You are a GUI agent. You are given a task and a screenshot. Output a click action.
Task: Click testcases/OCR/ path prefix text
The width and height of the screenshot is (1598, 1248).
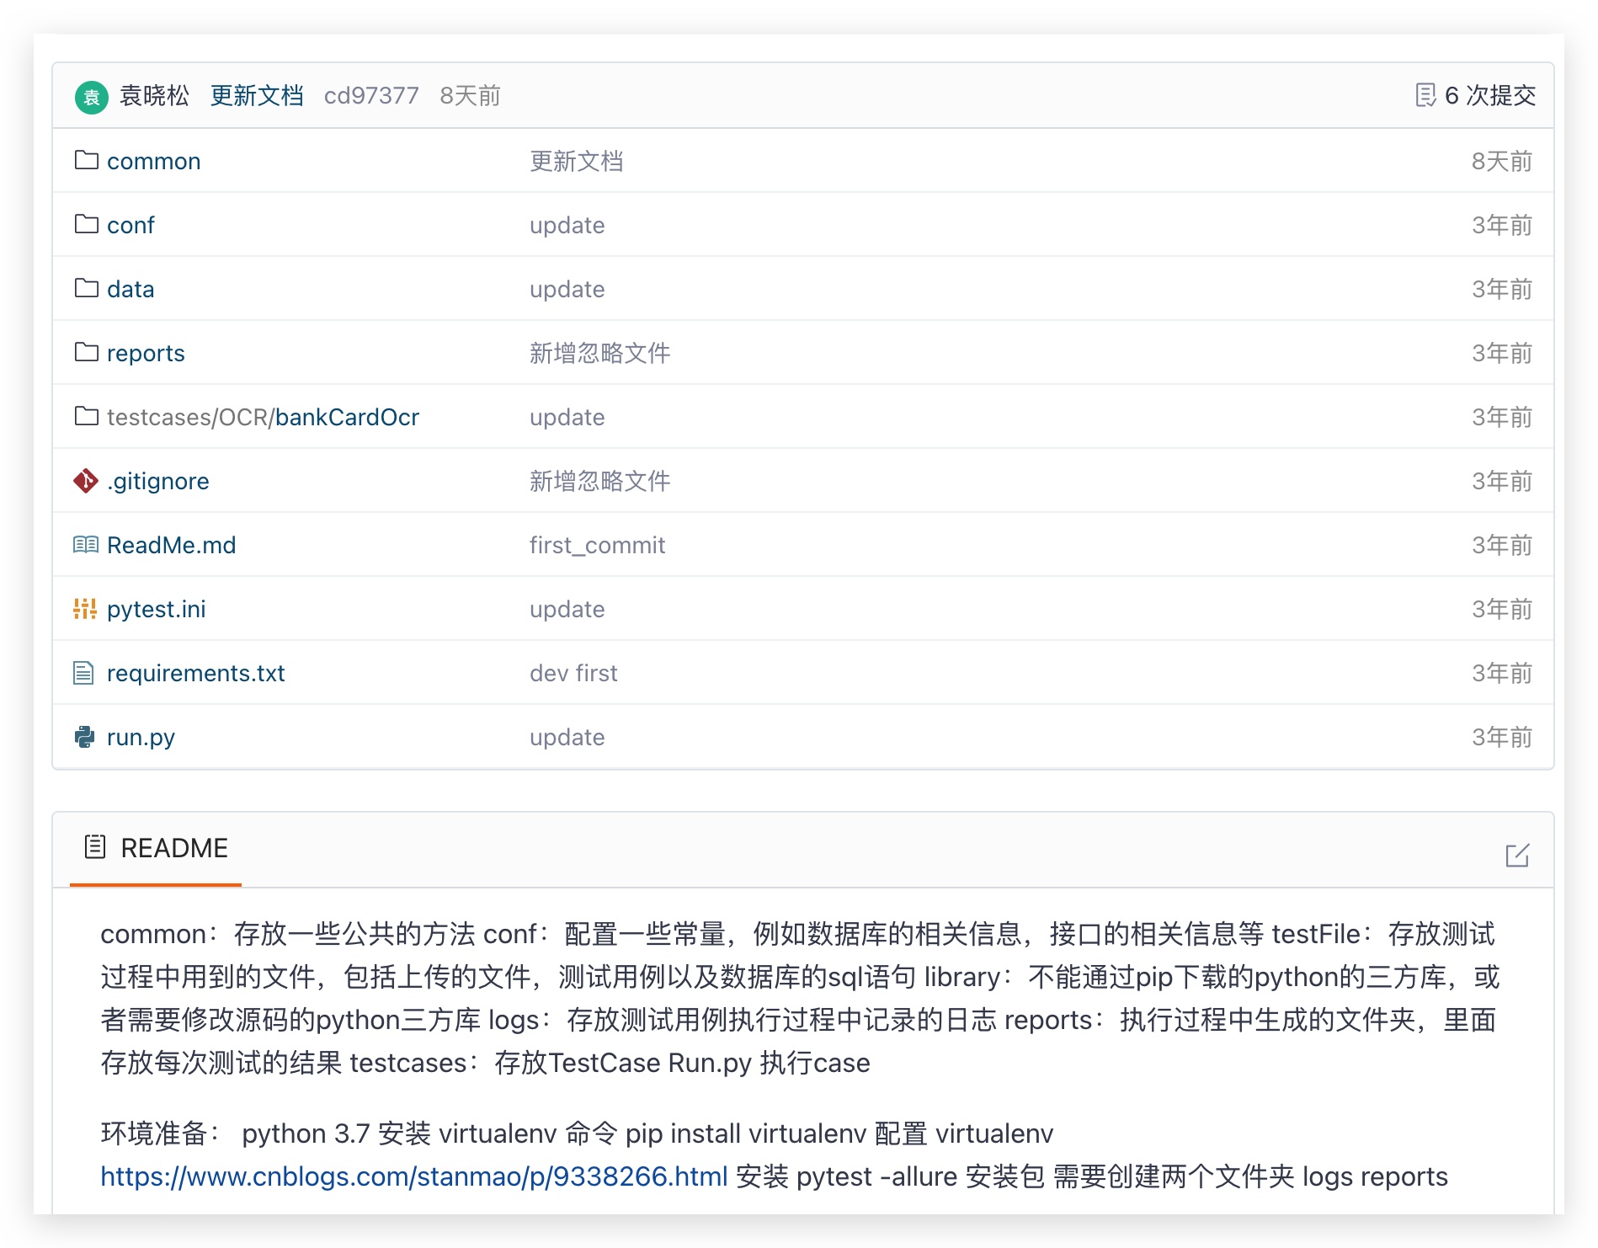click(191, 417)
